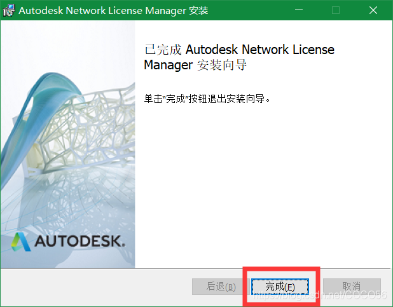
Task: Click empty grey footer left of 后退 button
Action: [95, 287]
